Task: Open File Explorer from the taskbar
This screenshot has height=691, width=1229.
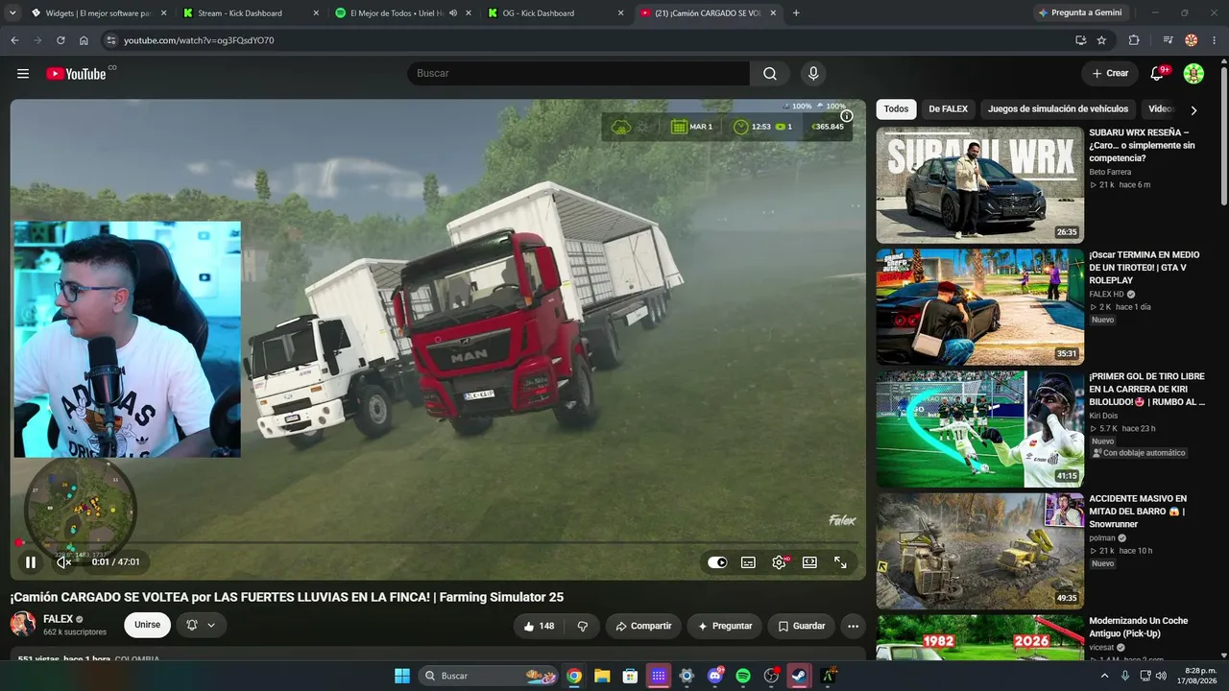Action: (602, 676)
